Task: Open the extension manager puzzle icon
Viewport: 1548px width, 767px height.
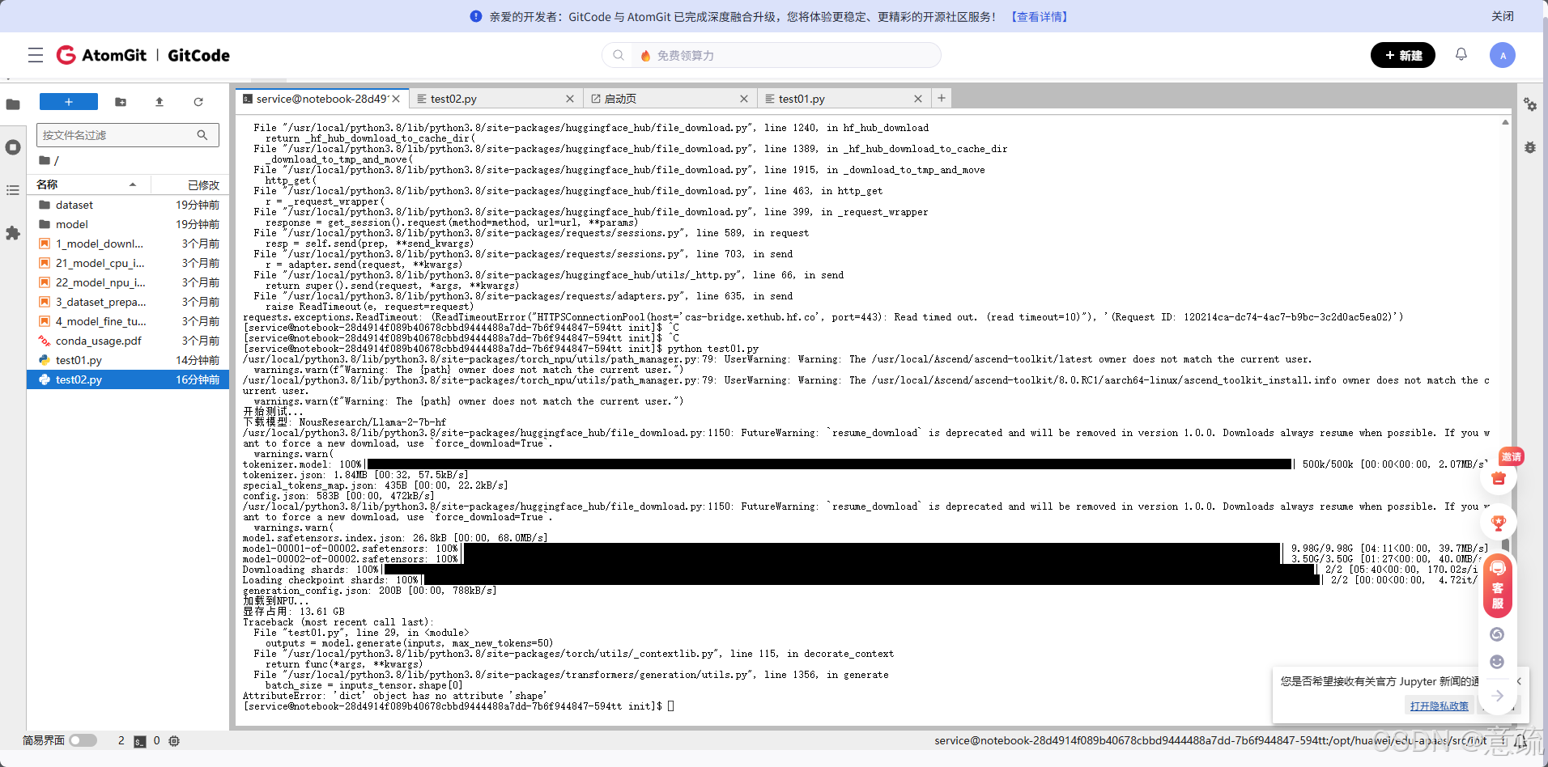Action: 13,233
